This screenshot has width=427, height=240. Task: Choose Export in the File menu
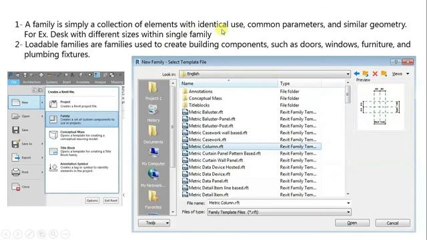click(26, 157)
